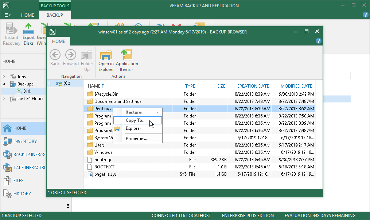The image size is (370, 220).
Task: Click Instant Recovery icon in main window
Action: (11, 28)
